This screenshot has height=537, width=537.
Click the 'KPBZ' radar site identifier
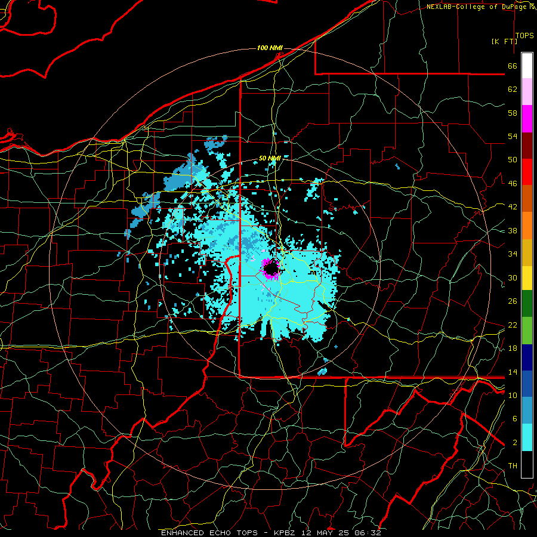coord(285,533)
